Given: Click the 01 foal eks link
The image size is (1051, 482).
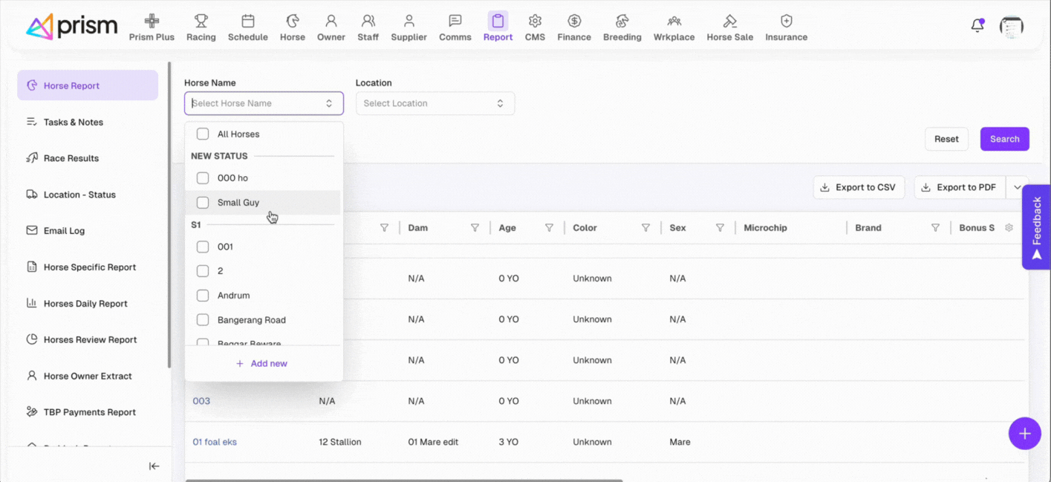Looking at the screenshot, I should click(x=215, y=442).
